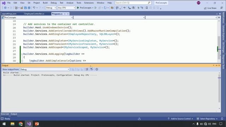Open File Explorer from taskbar

(12, 124)
